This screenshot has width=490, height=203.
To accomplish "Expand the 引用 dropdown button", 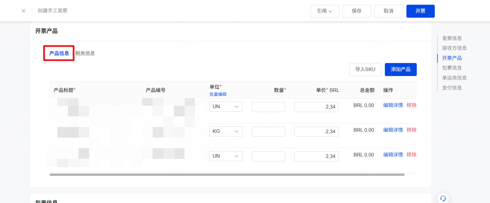I will [x=325, y=11].
